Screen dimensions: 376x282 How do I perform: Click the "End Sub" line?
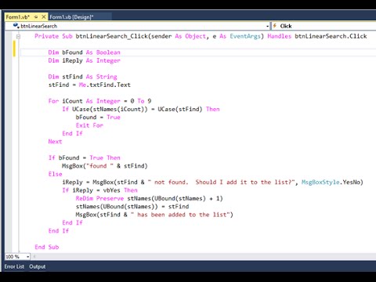tap(47, 247)
